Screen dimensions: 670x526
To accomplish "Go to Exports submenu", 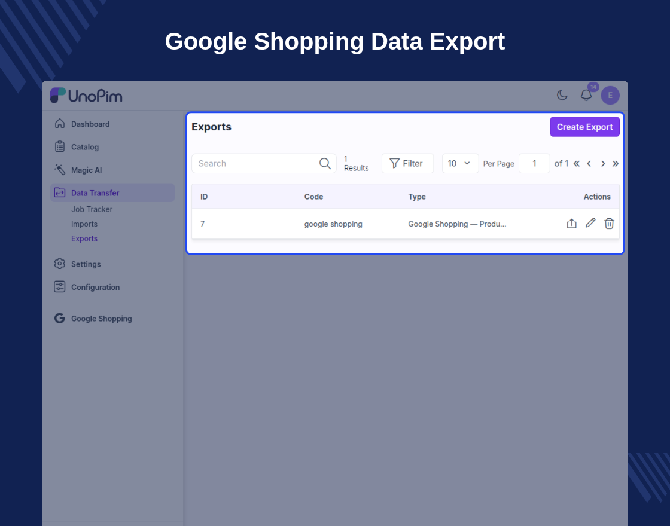I will click(x=84, y=238).
